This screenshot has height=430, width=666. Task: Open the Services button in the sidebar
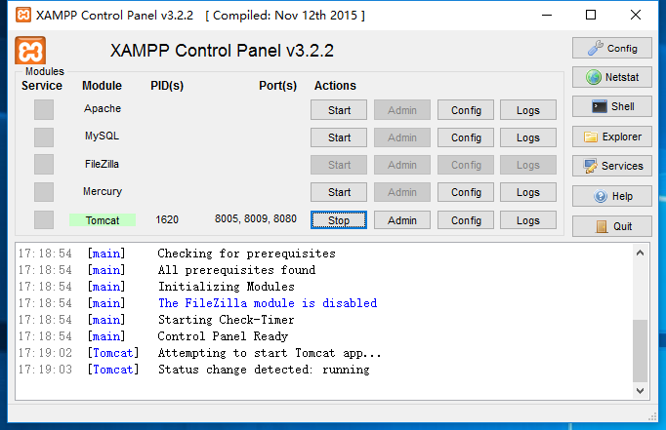[611, 166]
